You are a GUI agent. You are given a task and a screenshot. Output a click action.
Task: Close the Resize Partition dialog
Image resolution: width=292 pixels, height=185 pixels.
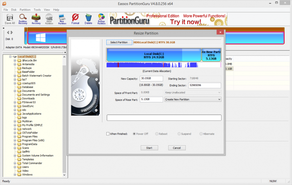[x=220, y=32]
